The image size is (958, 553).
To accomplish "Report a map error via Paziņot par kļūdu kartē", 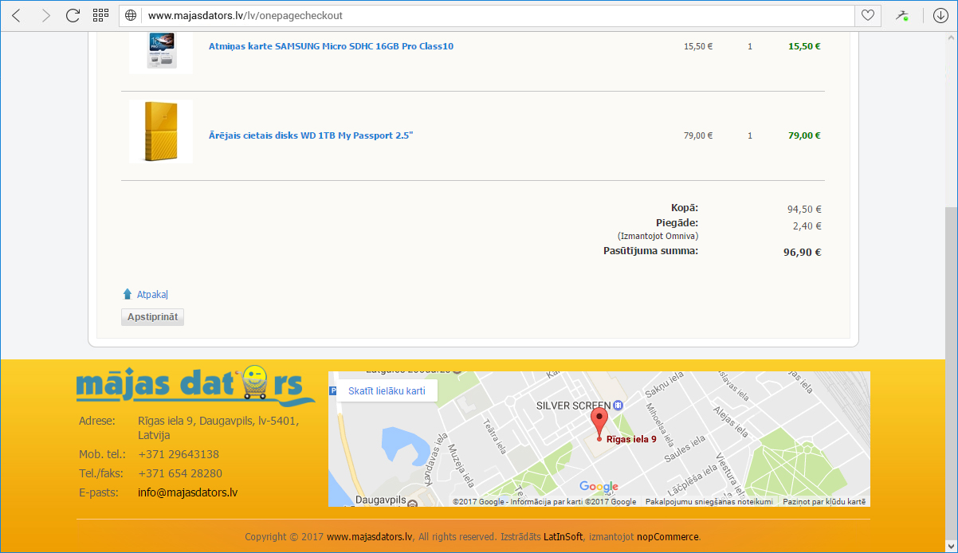I will [x=824, y=502].
